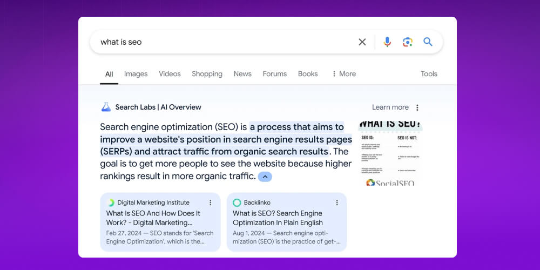
Task: Click the Backlinko site favicon
Action: 237,202
